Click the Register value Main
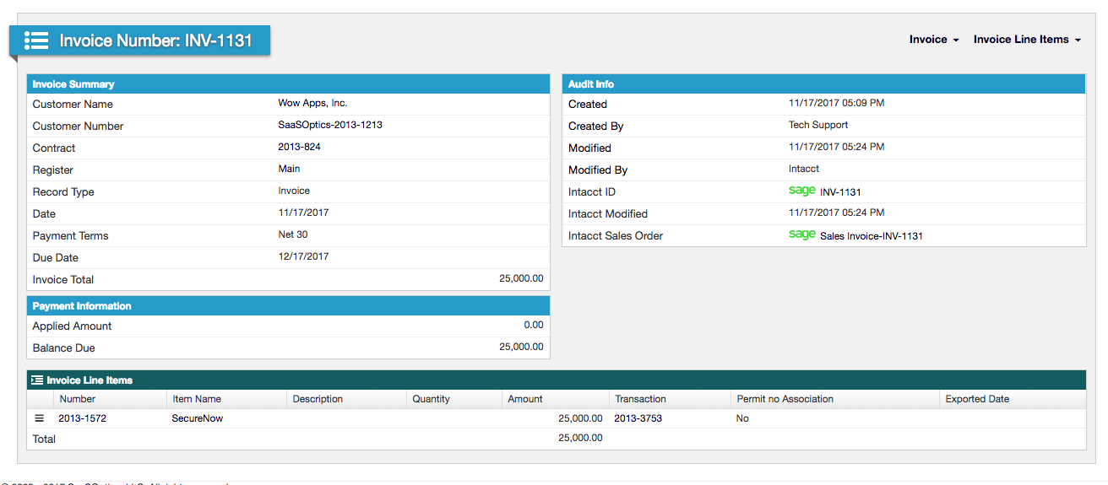Image resolution: width=1108 pixels, height=485 pixels. (289, 169)
